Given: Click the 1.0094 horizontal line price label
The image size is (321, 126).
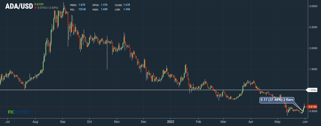Looking at the screenshot, I should pos(312,90).
